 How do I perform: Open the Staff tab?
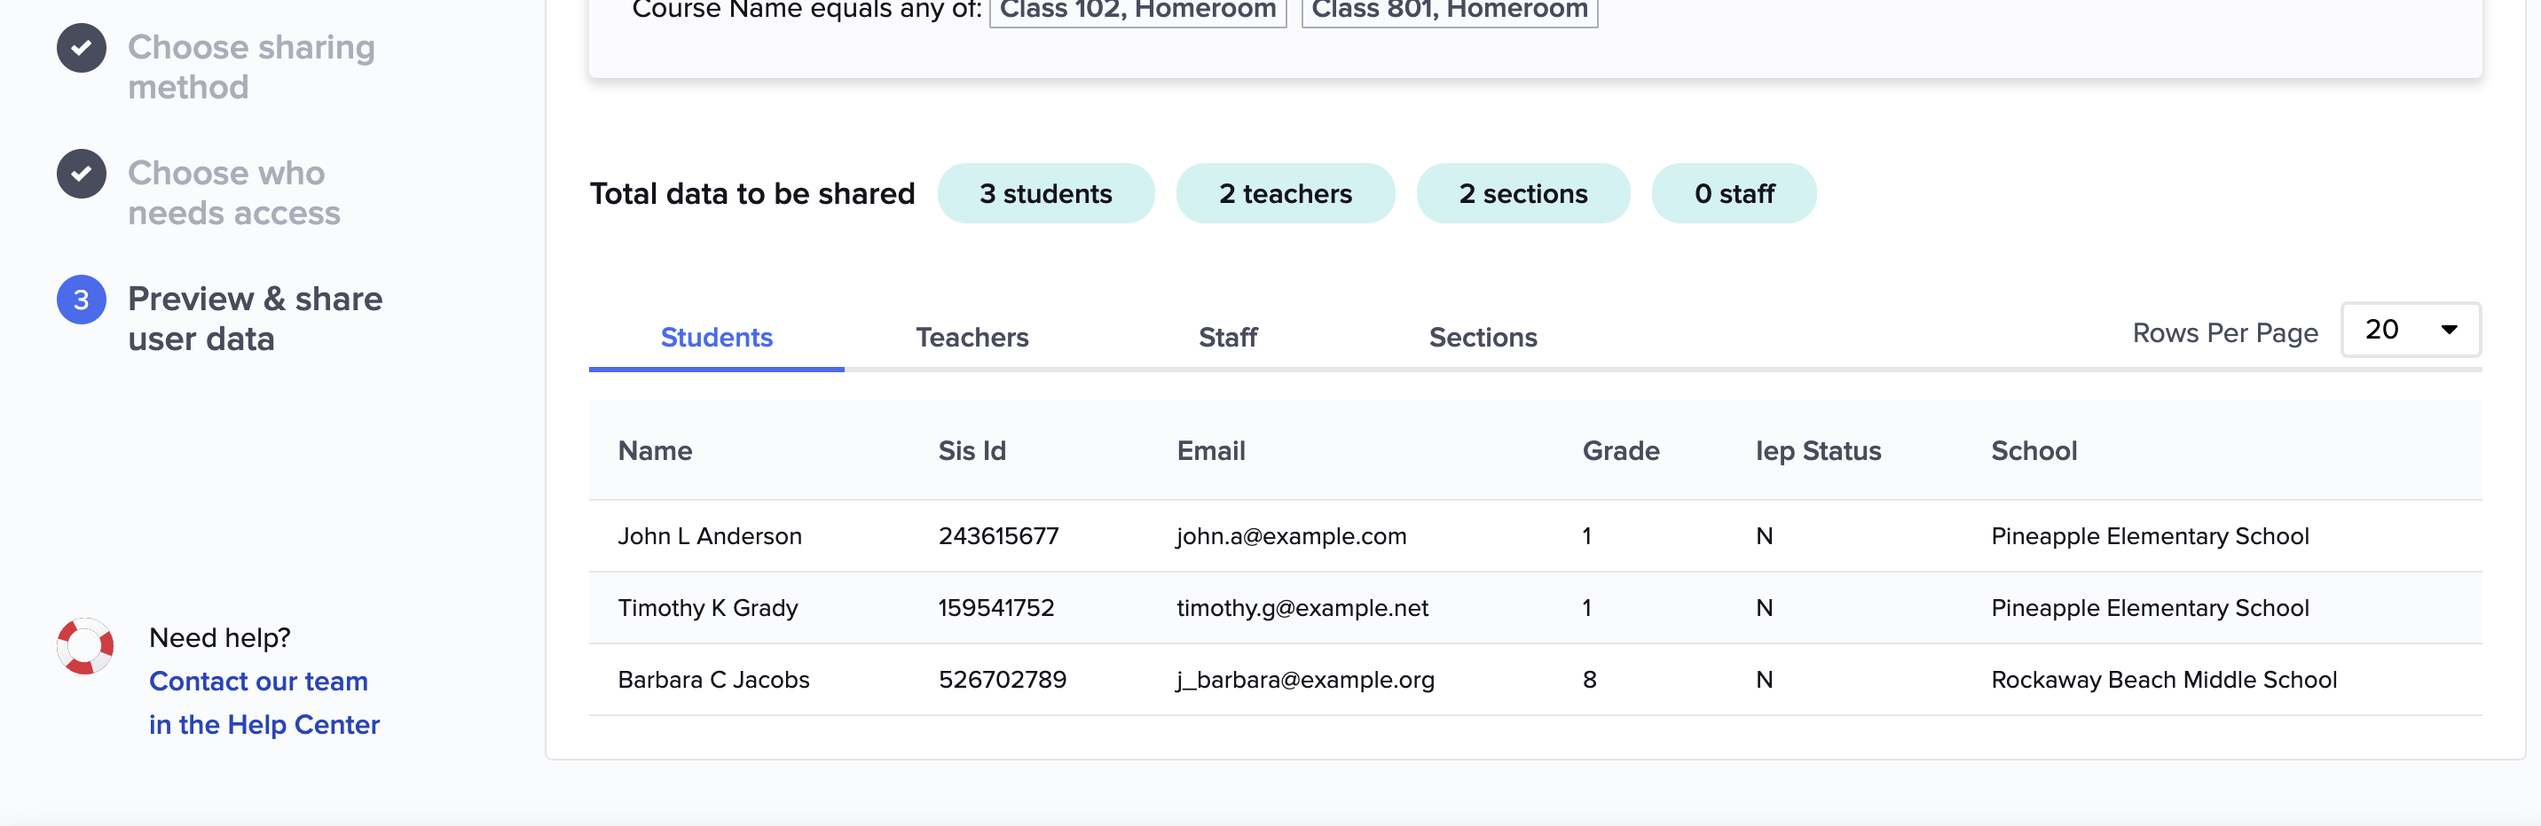coord(1227,337)
